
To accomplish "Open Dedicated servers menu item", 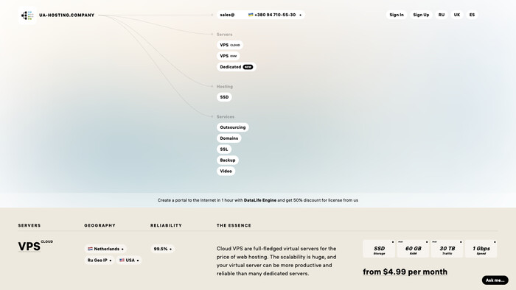I will click(237, 67).
